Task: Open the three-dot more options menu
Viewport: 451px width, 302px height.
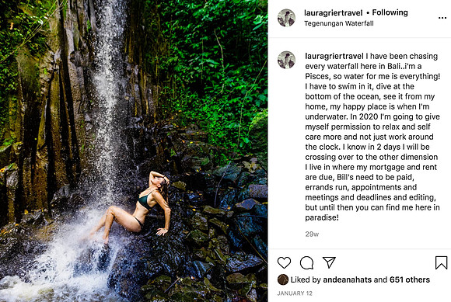Action: (442, 18)
